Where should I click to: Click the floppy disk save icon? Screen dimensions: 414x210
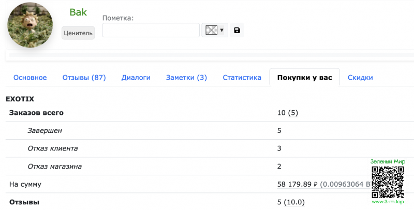coord(237,31)
